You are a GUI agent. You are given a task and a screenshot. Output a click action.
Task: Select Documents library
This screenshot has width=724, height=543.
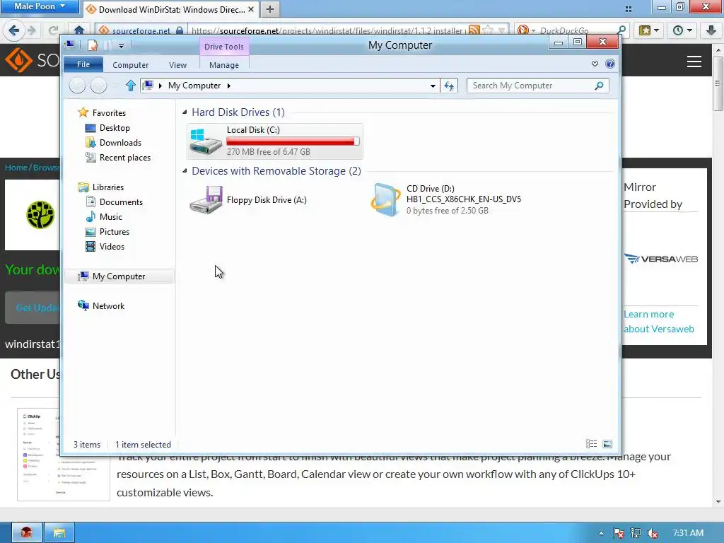pyautogui.click(x=121, y=202)
